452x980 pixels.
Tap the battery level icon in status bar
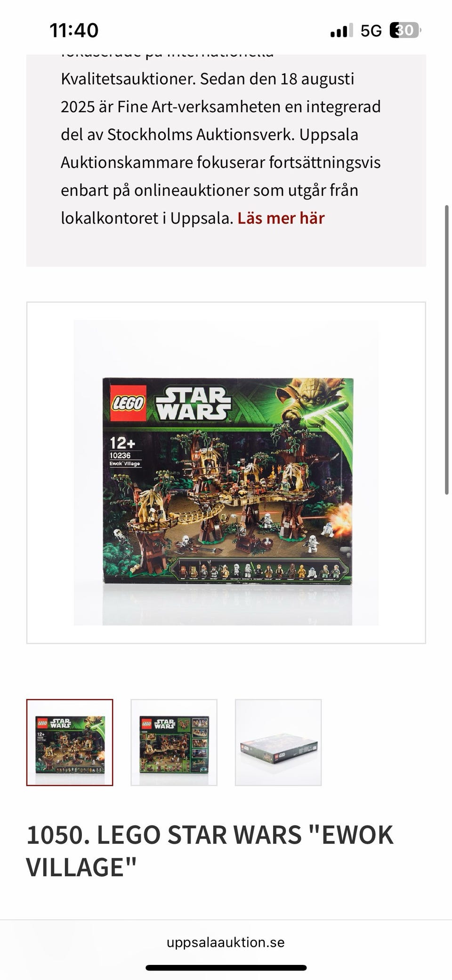[405, 31]
